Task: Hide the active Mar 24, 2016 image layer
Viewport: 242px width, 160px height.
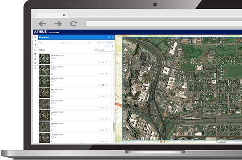Action: pos(103,85)
